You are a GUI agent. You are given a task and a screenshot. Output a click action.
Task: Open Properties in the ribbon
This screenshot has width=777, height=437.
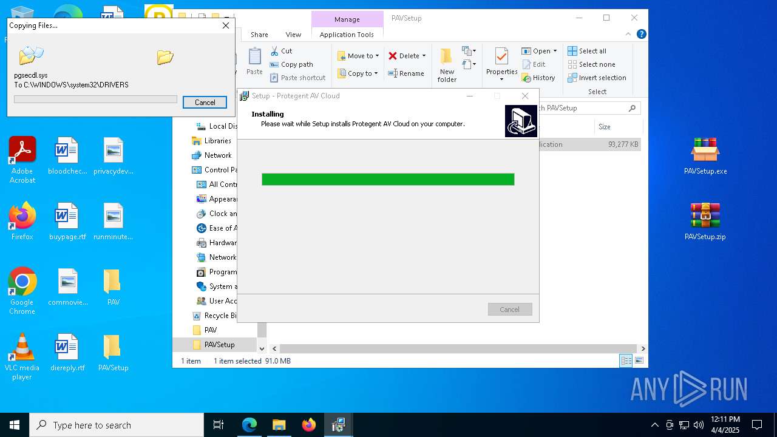coord(501,64)
